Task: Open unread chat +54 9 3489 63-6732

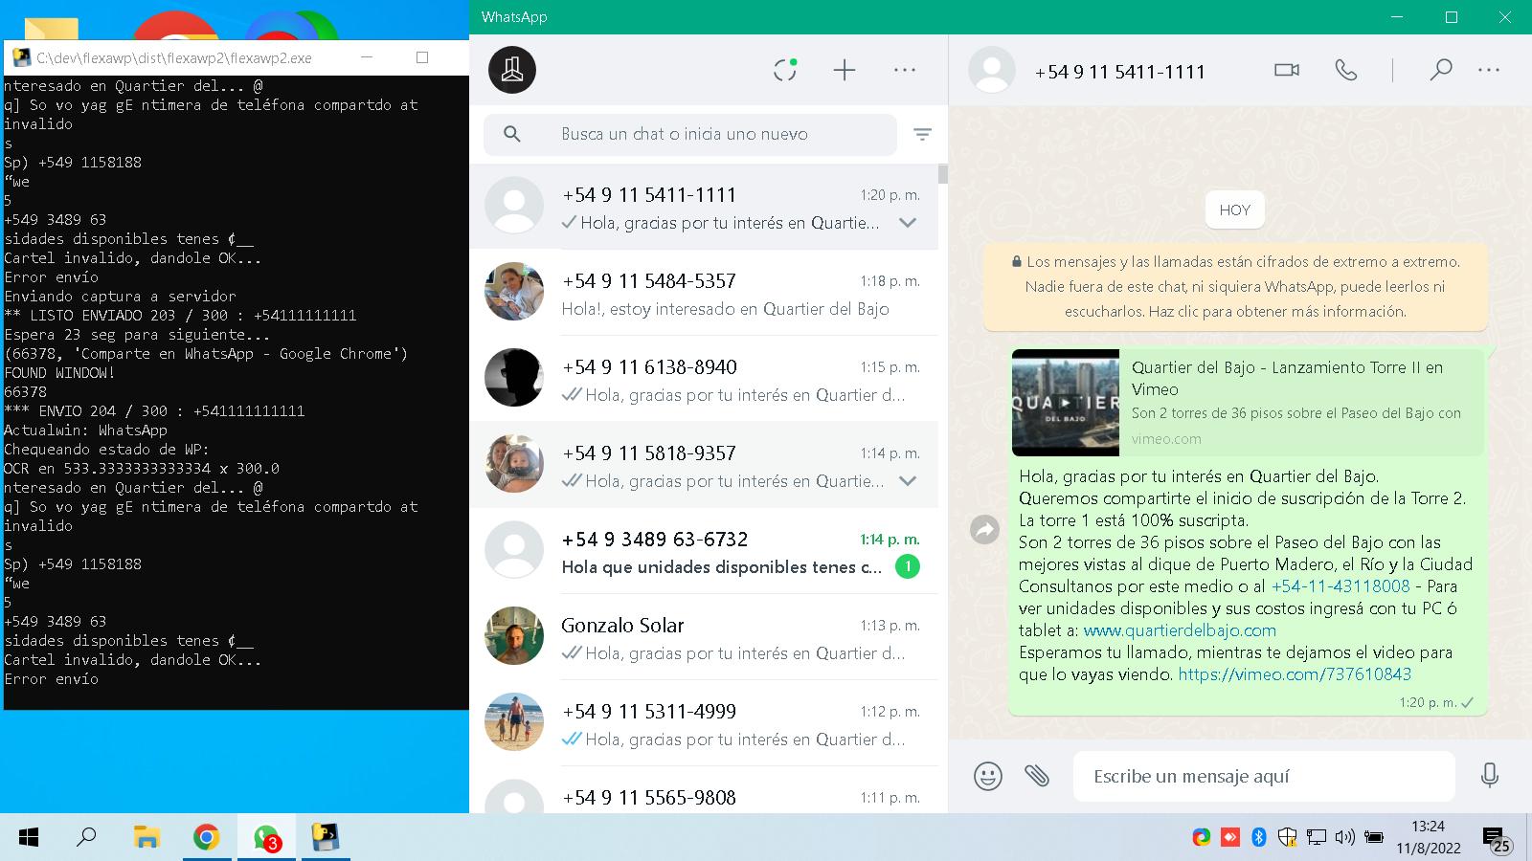Action: click(x=704, y=551)
